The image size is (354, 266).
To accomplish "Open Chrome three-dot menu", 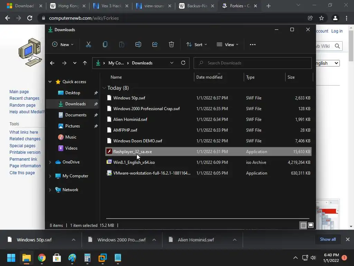I will click(346, 18).
